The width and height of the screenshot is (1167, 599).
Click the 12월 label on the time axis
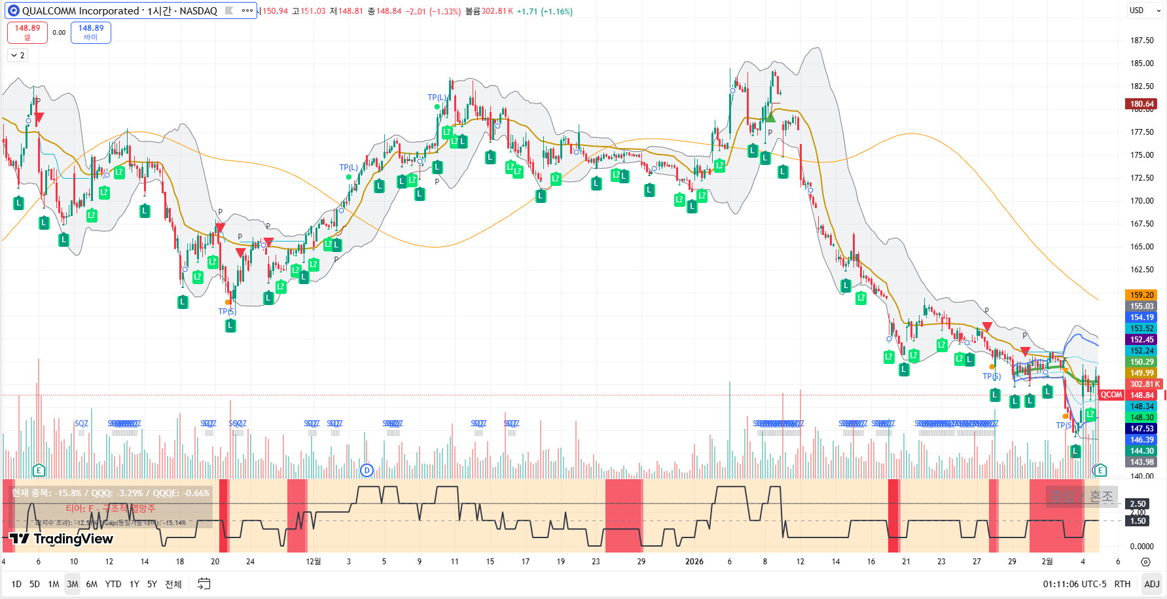point(314,562)
